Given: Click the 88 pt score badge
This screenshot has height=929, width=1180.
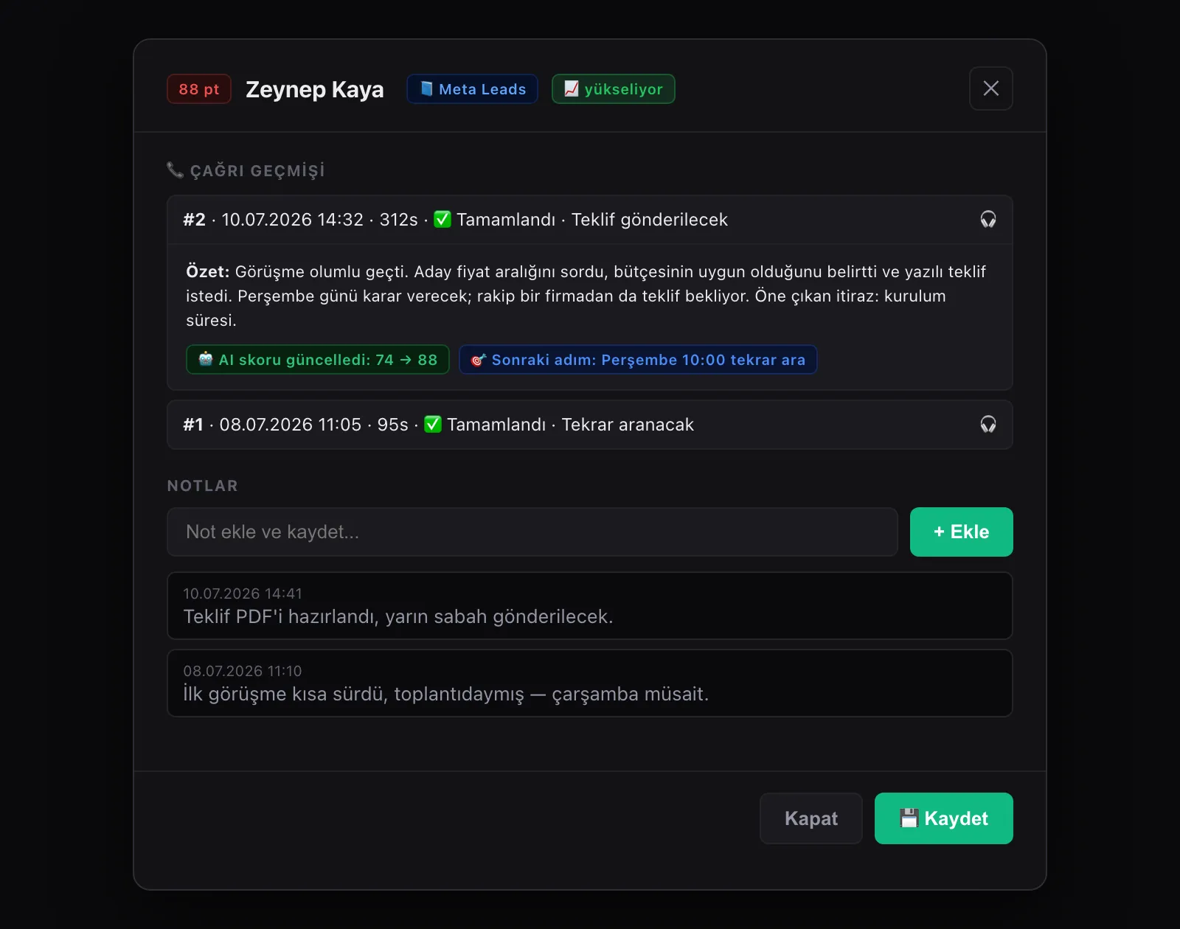Looking at the screenshot, I should click(x=199, y=89).
